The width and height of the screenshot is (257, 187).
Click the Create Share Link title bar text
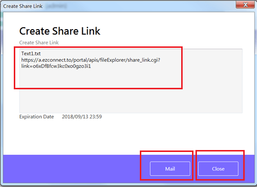point(23,6)
